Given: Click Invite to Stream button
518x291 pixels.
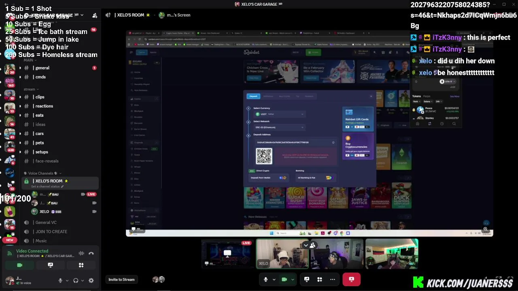Looking at the screenshot, I should point(121,279).
